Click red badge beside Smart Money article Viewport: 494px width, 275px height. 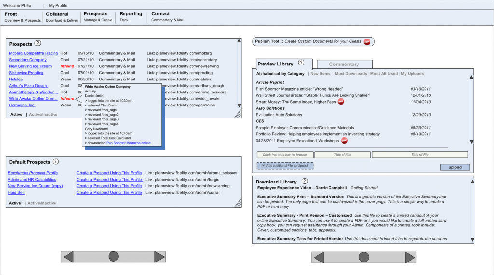pos(341,102)
